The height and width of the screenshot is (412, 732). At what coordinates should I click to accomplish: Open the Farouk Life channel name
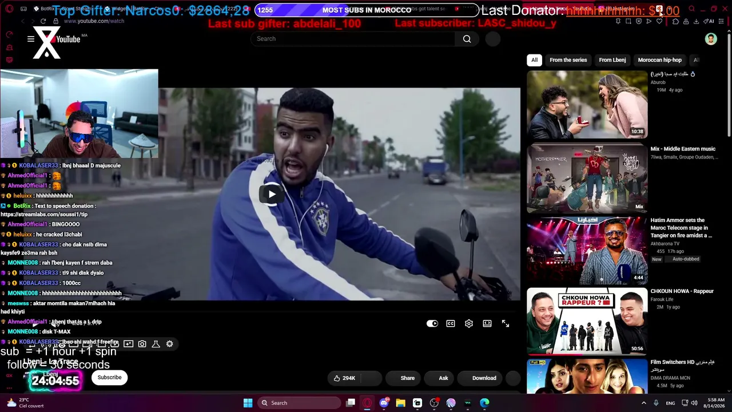(x=663, y=299)
